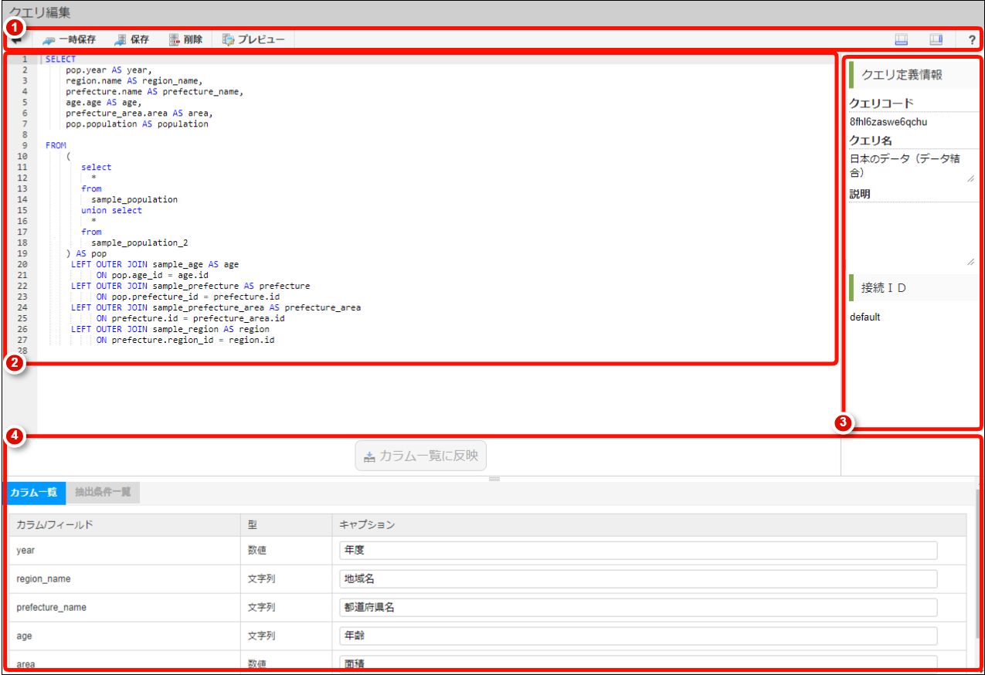Click the ON prefecture.region_id = region.id line
The image size is (985, 675).
(x=185, y=340)
